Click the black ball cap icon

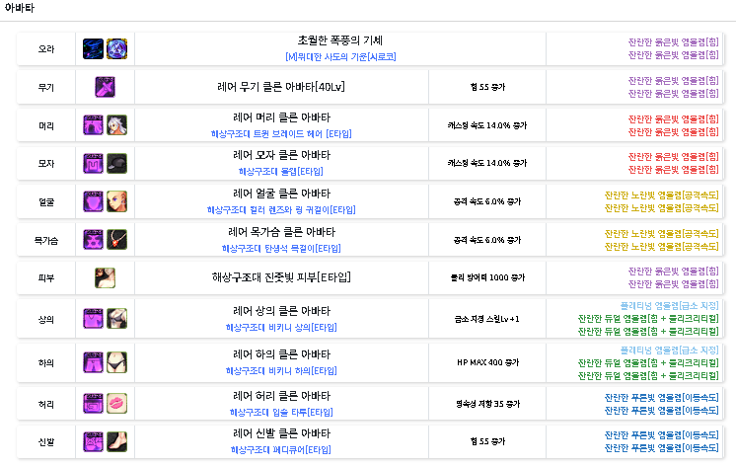point(116,164)
